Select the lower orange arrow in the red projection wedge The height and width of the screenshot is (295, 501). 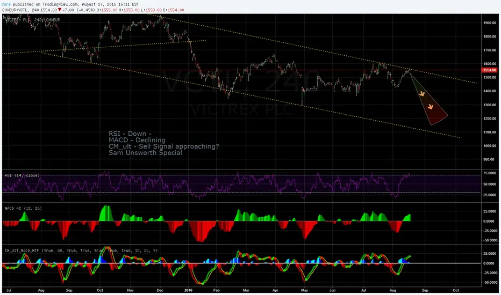point(431,107)
